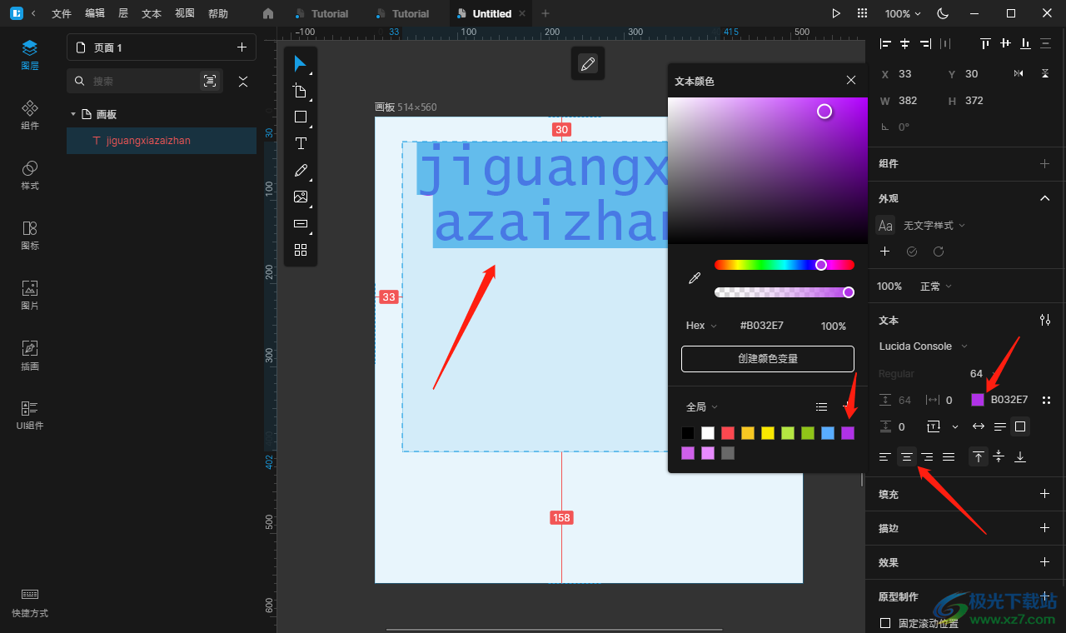Go to the home tab icon
Image resolution: width=1066 pixels, height=633 pixels.
click(x=267, y=13)
